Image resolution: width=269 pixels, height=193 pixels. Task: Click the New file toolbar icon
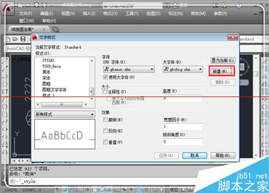(x=8, y=39)
